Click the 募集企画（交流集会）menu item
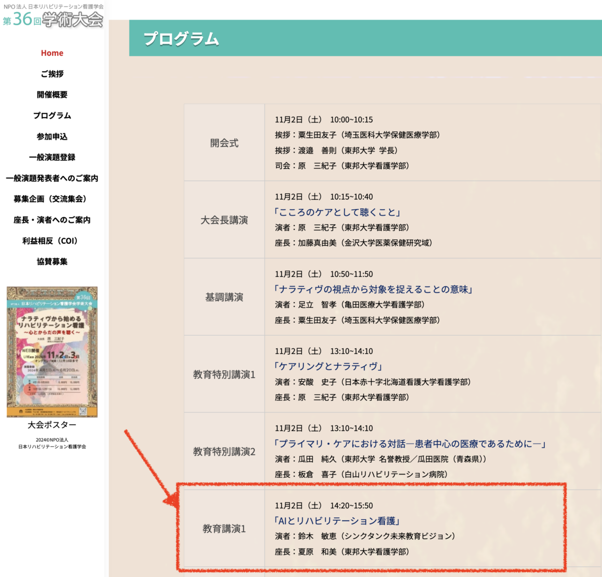 point(52,199)
